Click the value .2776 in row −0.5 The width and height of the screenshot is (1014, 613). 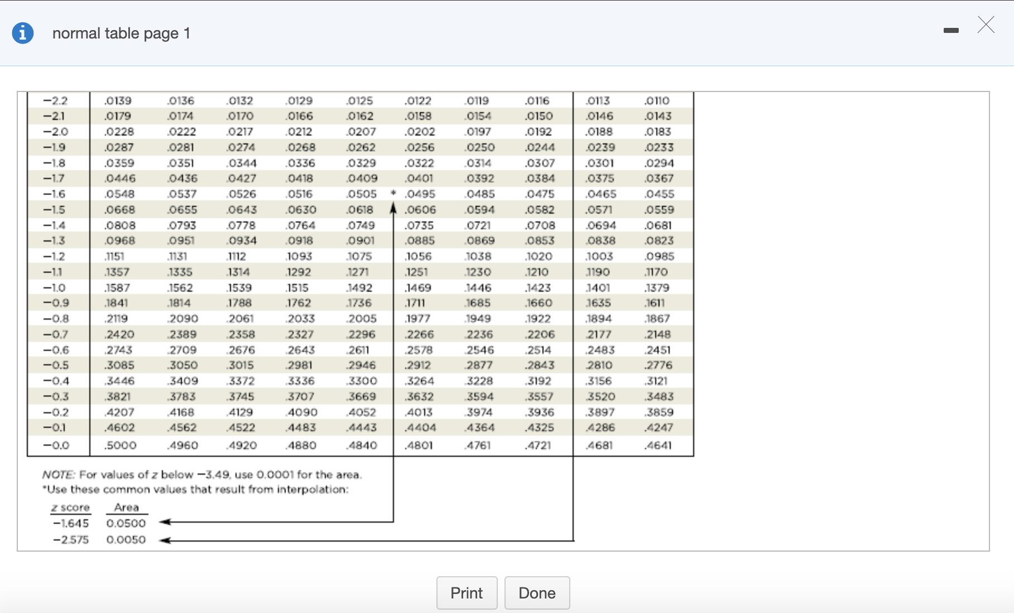(659, 365)
